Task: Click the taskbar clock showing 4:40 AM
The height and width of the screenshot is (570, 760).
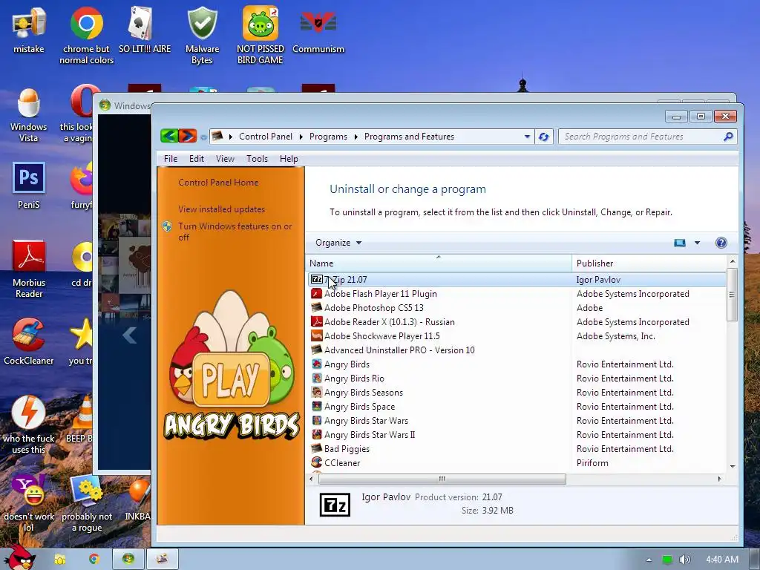Action: 721,560
